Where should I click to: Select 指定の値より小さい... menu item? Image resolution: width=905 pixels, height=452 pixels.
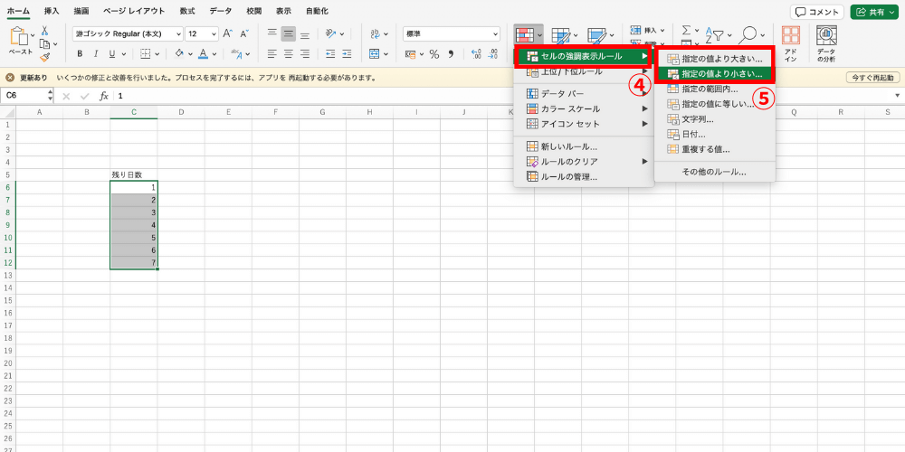(715, 74)
